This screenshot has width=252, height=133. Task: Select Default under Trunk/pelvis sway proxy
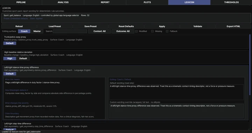point(10,43)
